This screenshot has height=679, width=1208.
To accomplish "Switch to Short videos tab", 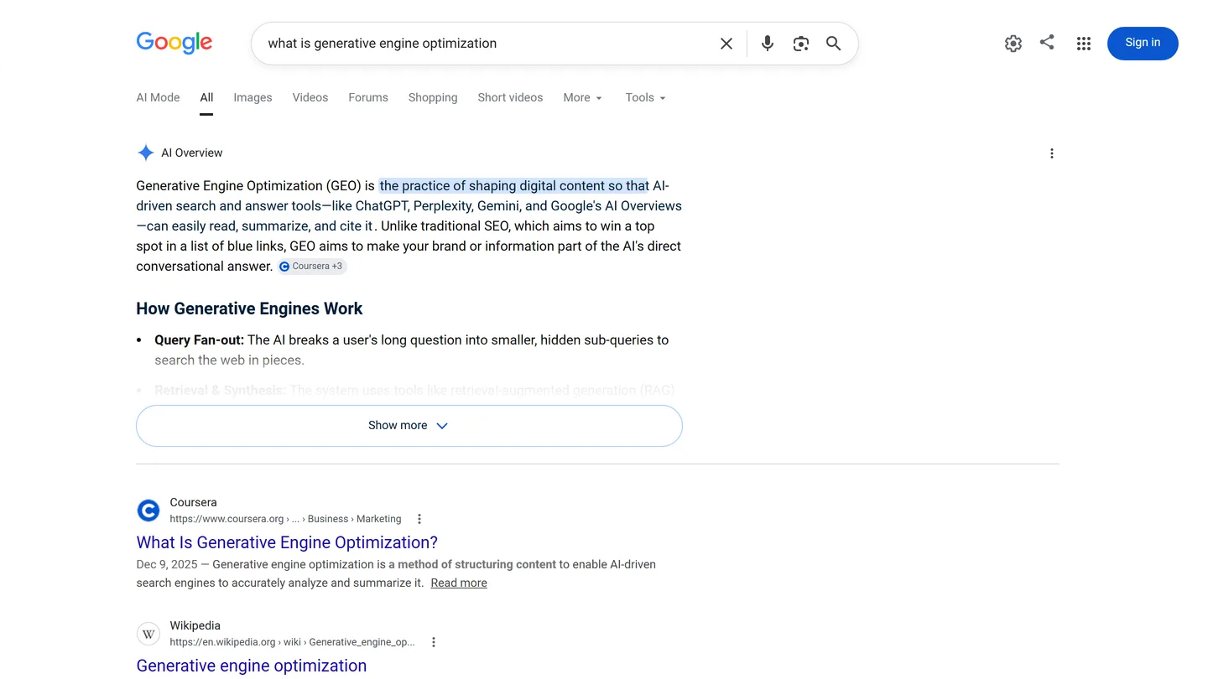I will tap(510, 97).
